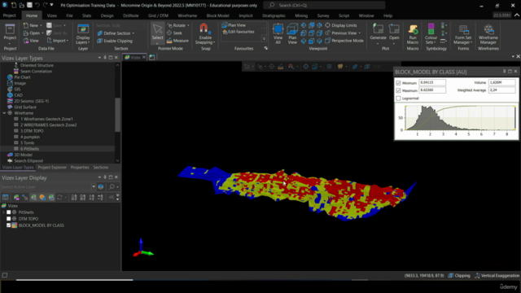Screen dimensions: 521x293
Task: Click the Maximum value field
Action: click(x=432, y=90)
